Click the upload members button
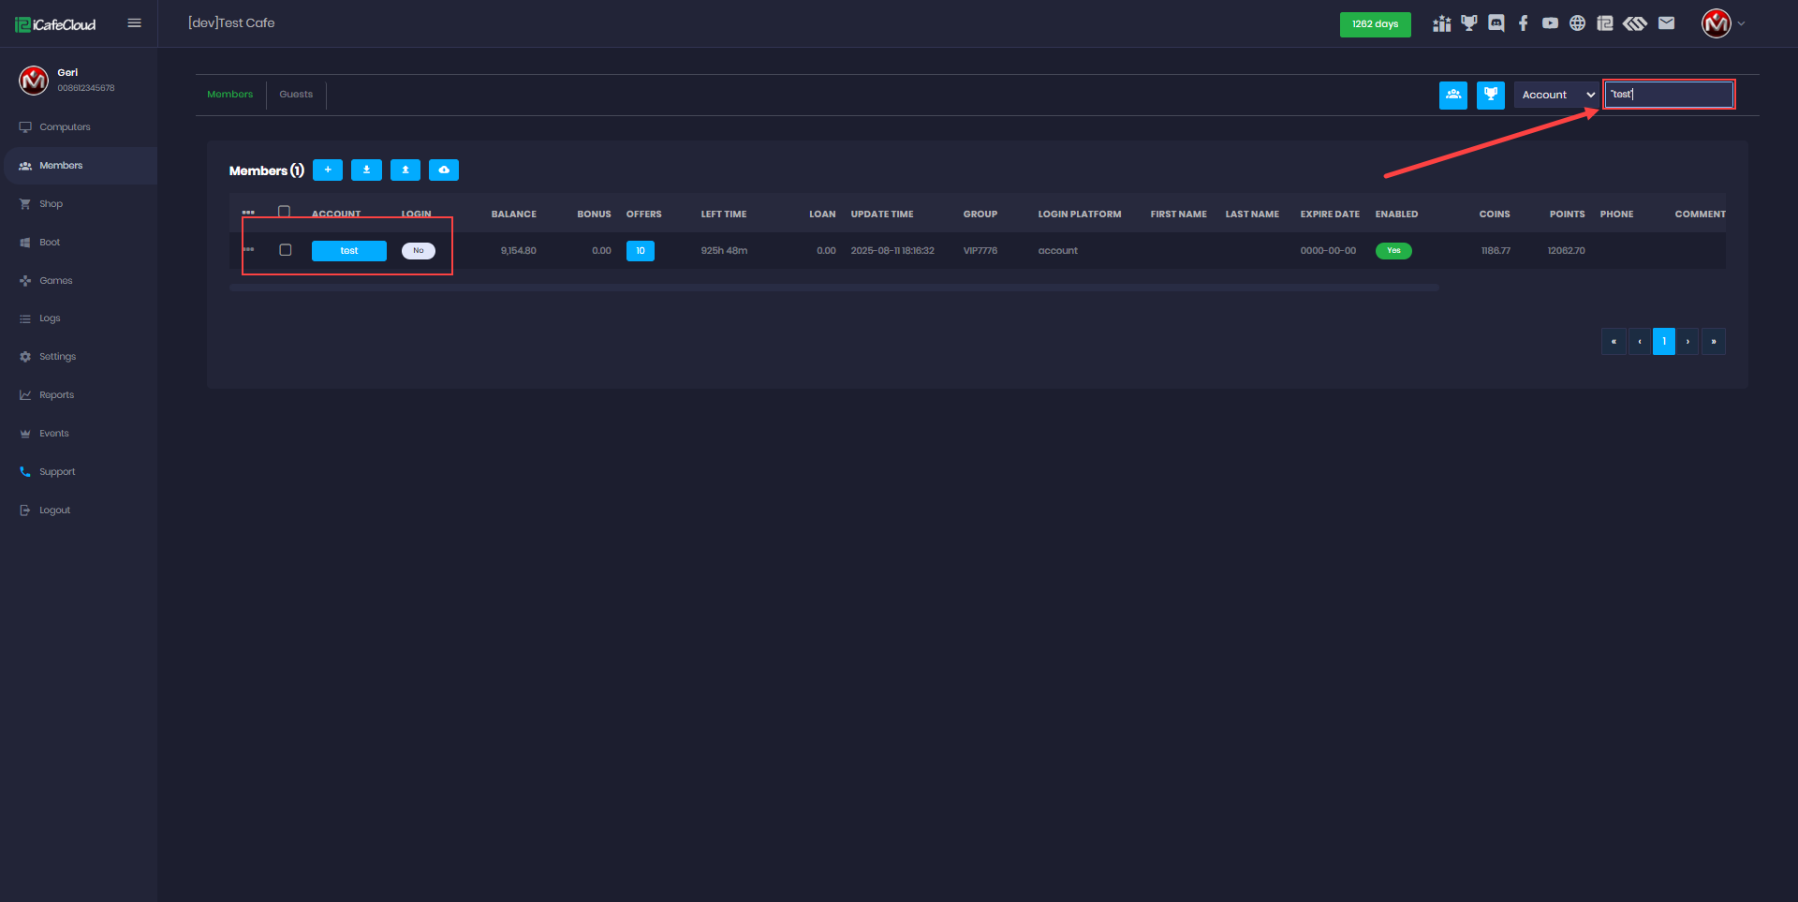The width and height of the screenshot is (1798, 902). click(405, 170)
